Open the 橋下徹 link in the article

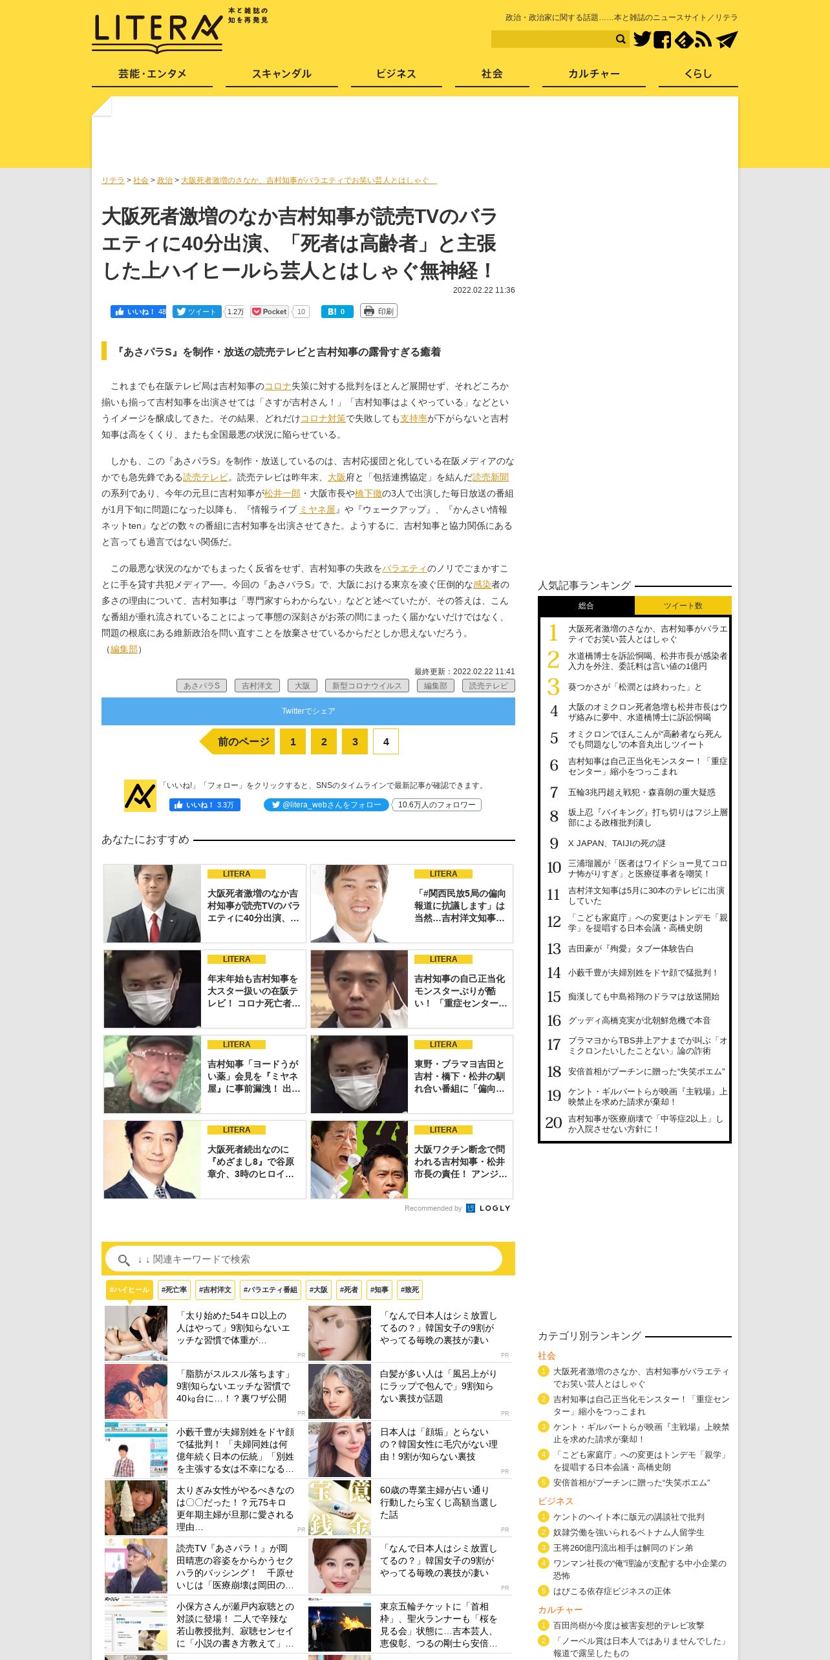(368, 493)
